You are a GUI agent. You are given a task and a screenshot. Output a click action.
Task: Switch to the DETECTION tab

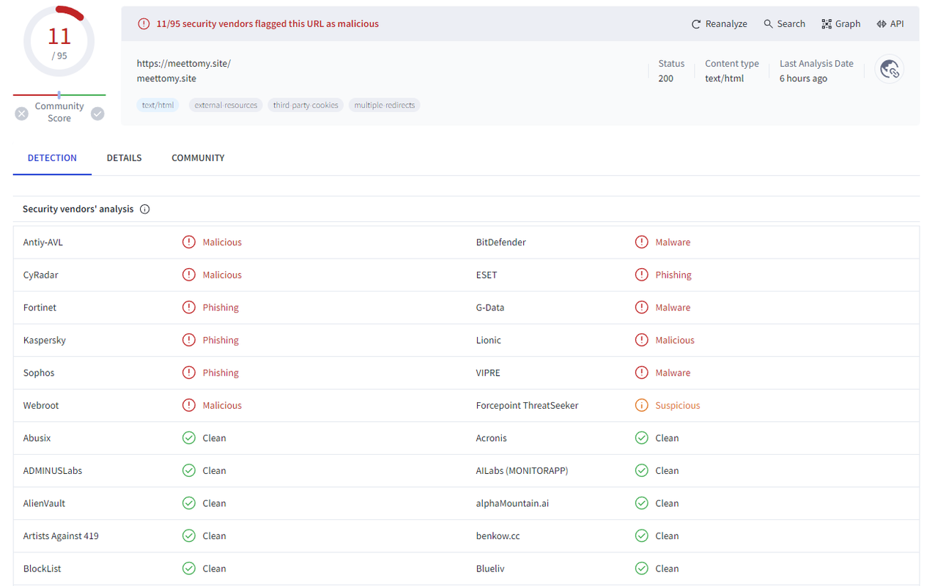pos(52,157)
